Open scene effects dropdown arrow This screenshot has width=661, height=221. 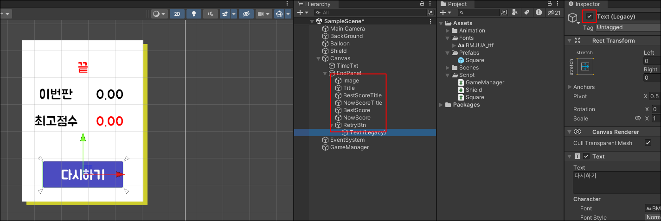click(234, 14)
